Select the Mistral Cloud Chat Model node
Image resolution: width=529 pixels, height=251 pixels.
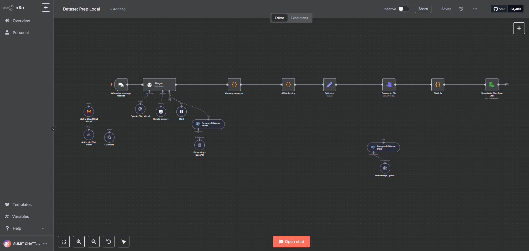[89, 111]
